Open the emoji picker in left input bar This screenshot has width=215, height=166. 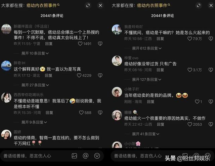pos(97,156)
